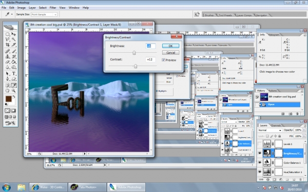Click the Brightness value input field
This screenshot has height=192, width=308.
[150, 46]
